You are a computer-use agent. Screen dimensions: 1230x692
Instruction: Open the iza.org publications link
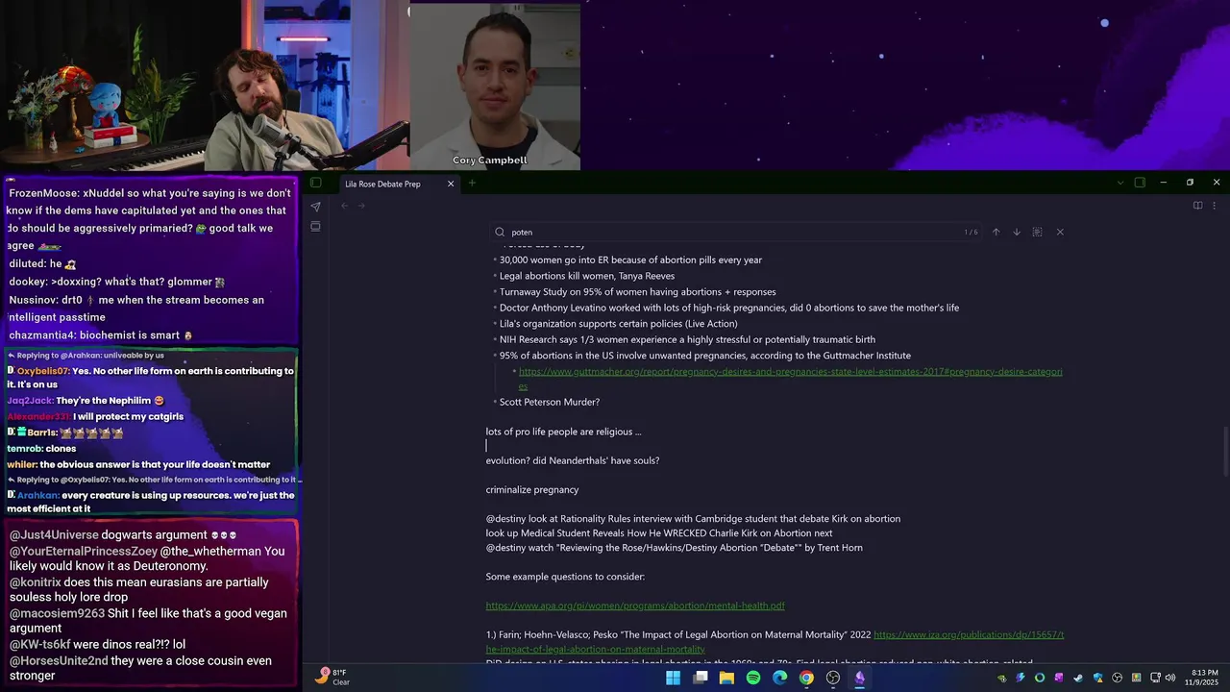point(775,641)
